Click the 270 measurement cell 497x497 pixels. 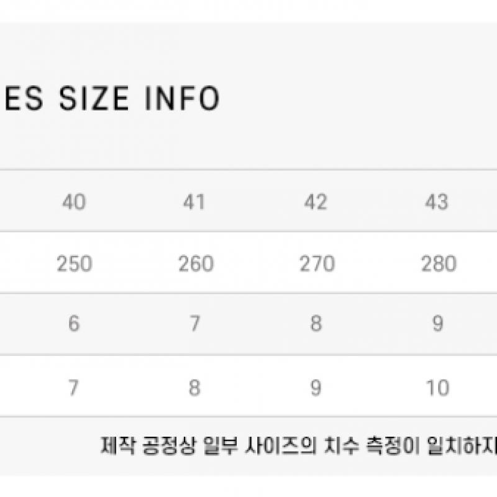316,263
